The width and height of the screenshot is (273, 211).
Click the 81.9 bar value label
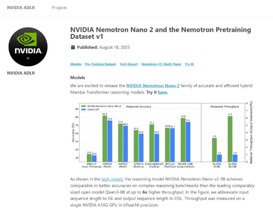click(x=105, y=114)
